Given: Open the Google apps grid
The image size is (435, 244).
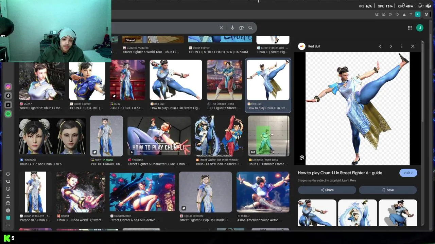Looking at the screenshot, I should pos(410,28).
